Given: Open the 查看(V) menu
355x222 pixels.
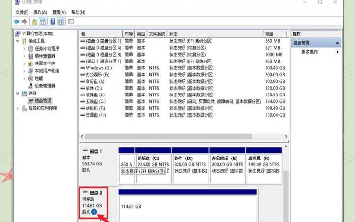Looking at the screenshot, I should [x=59, y=12].
